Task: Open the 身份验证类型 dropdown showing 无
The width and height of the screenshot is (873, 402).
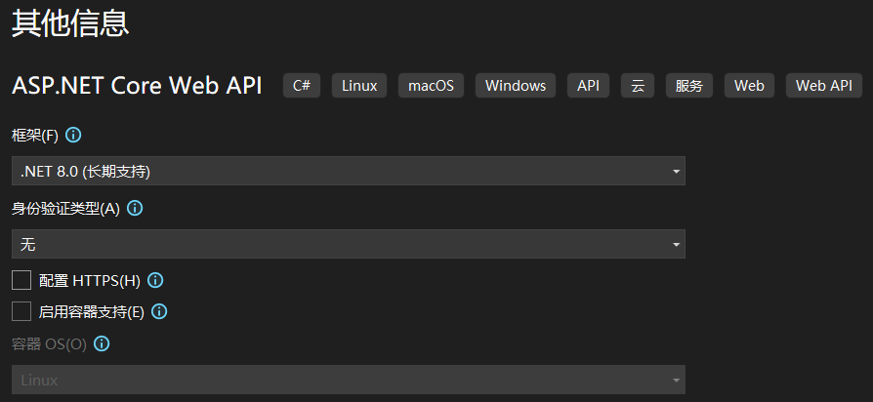Action: [x=349, y=244]
